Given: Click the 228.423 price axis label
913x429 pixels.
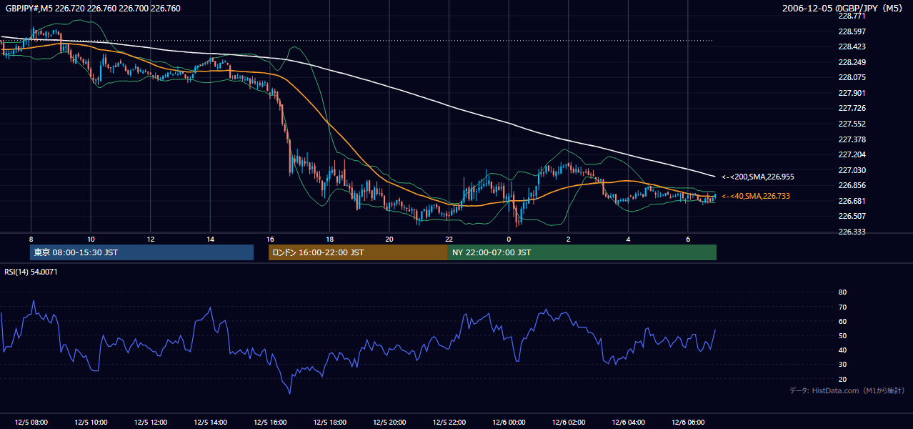Looking at the screenshot, I should click(851, 46).
